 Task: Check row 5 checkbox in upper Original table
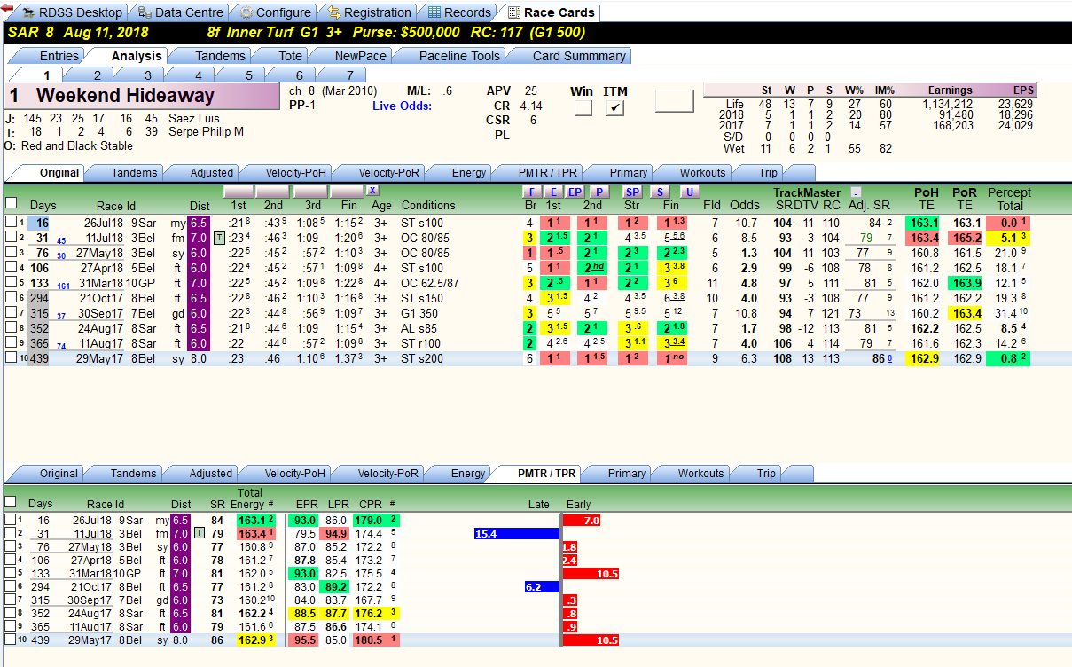click(10, 283)
